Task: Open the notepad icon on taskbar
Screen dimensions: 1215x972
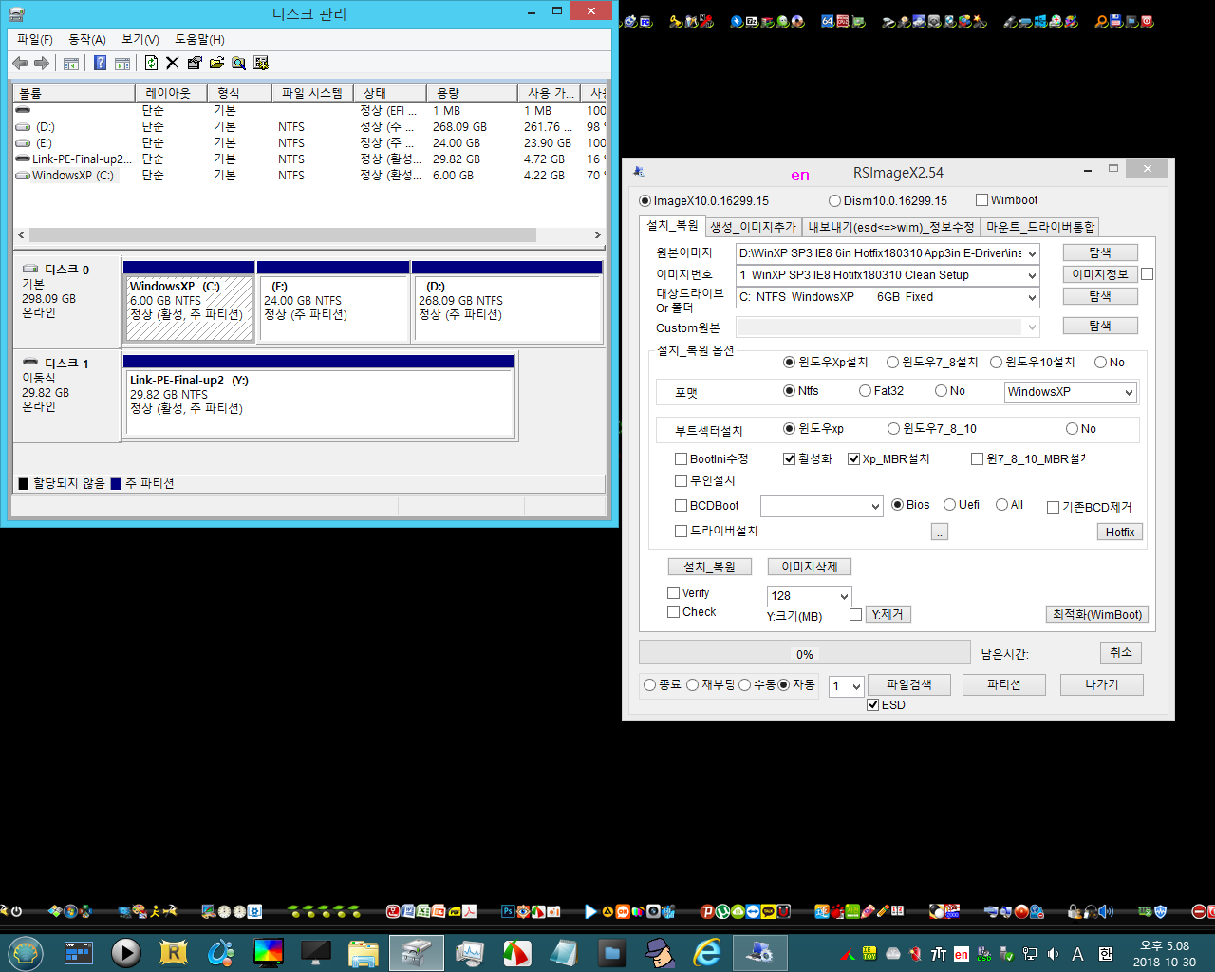Action: tap(564, 952)
